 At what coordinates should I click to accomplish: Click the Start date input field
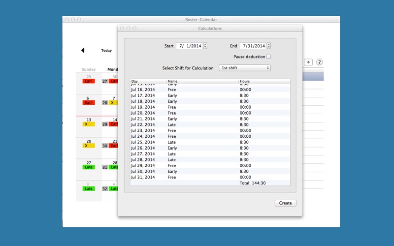tap(189, 46)
